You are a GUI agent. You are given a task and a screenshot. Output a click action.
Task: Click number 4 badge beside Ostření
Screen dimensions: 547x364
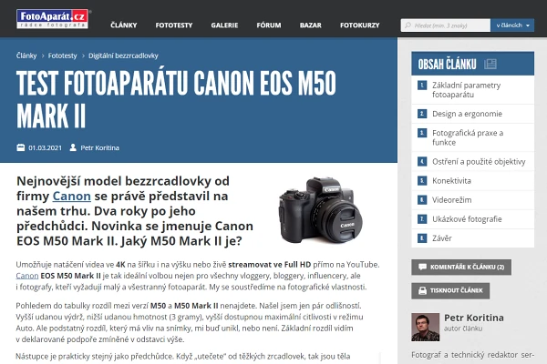point(422,162)
